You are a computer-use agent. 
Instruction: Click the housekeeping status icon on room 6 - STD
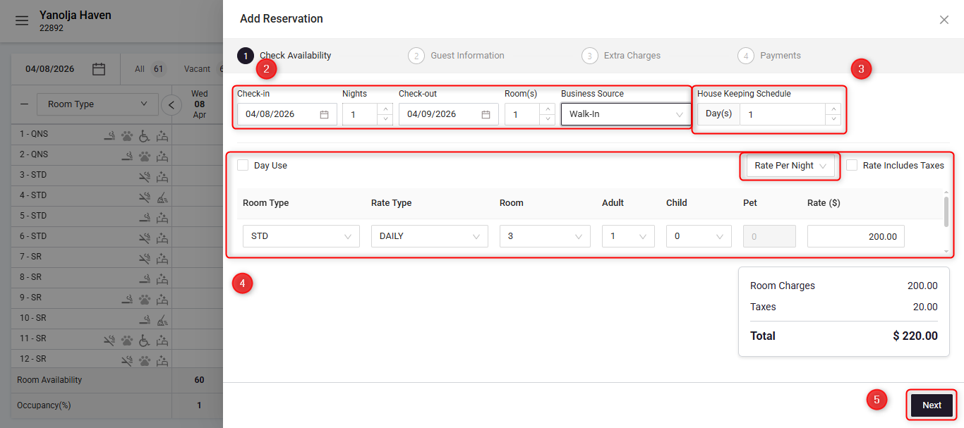click(x=162, y=238)
